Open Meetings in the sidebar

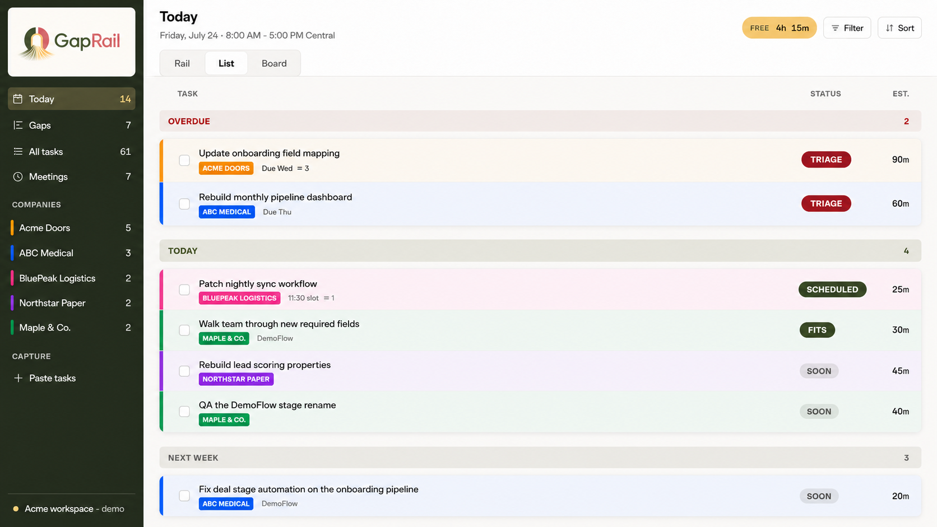pos(71,177)
